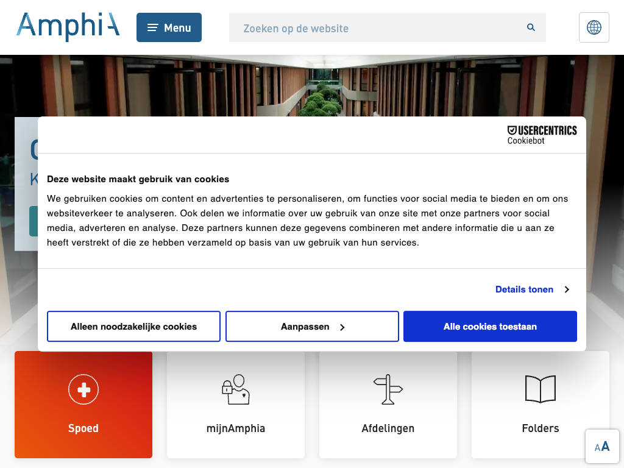Accept with 'Alle cookies toestaan'
Viewport: 624px width, 468px height.
tap(490, 327)
